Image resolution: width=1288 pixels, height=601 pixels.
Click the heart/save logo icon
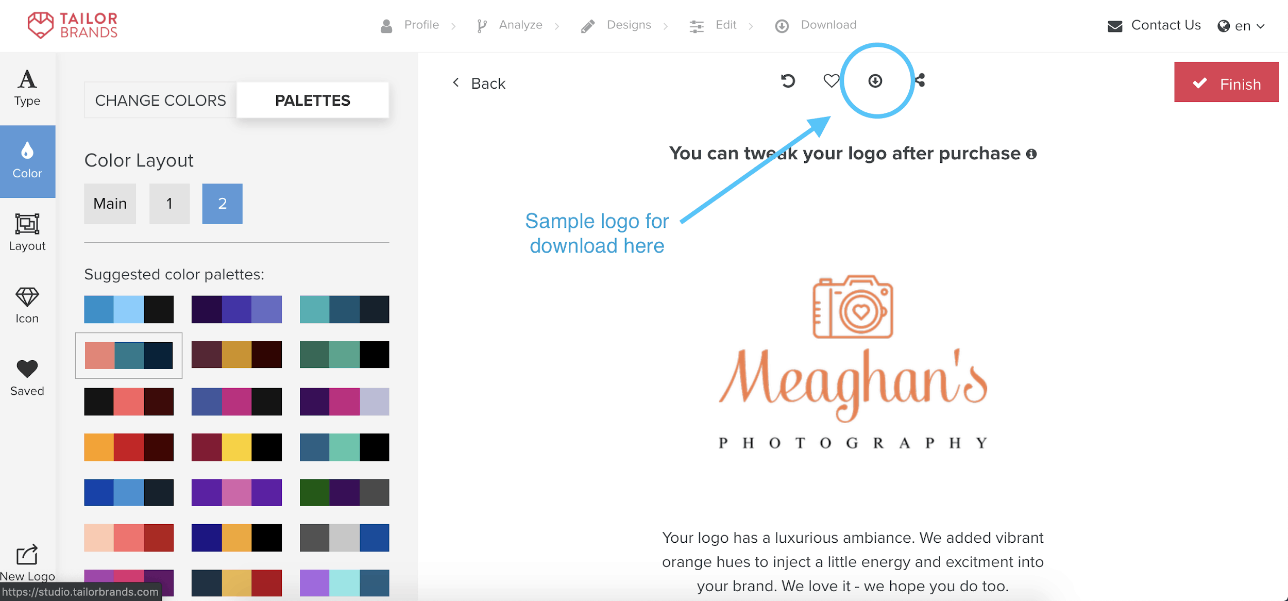(832, 80)
